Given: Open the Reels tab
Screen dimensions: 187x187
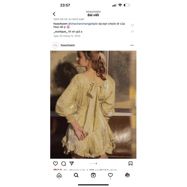Looking at the screenshot, I should tap(93, 175).
